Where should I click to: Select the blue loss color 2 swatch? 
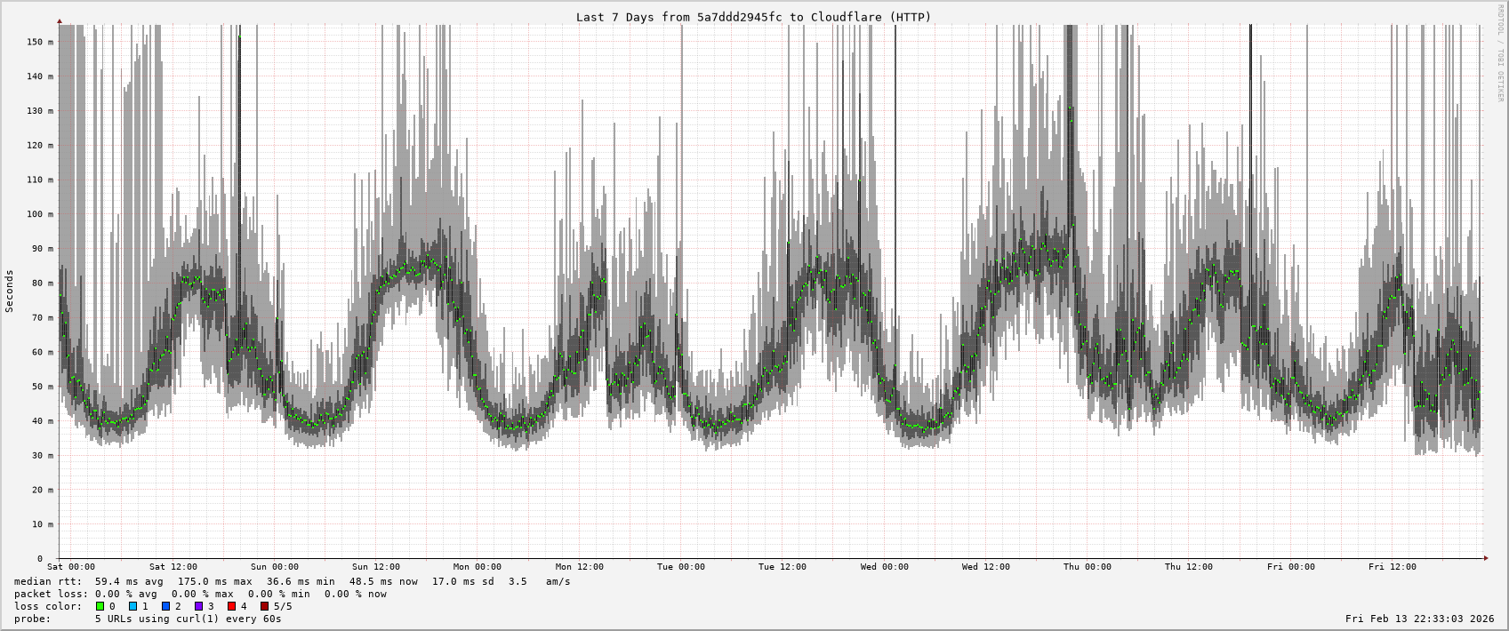(x=165, y=606)
